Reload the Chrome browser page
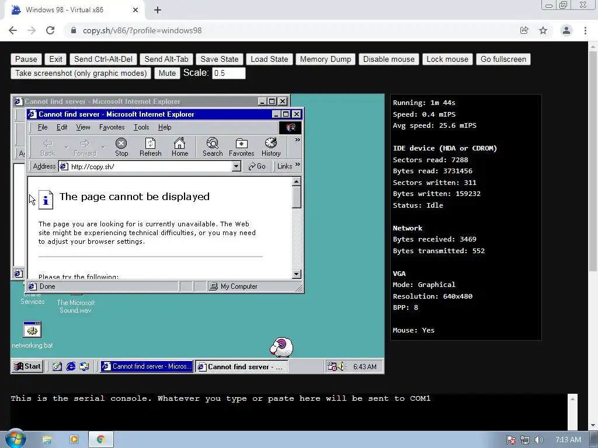This screenshot has width=598, height=448. point(50,30)
